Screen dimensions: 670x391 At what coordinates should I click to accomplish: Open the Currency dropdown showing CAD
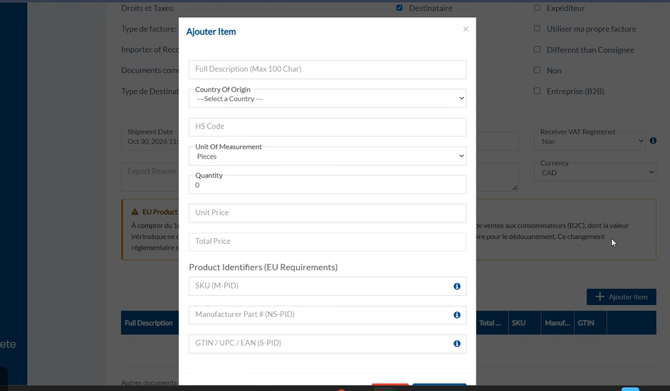click(595, 173)
